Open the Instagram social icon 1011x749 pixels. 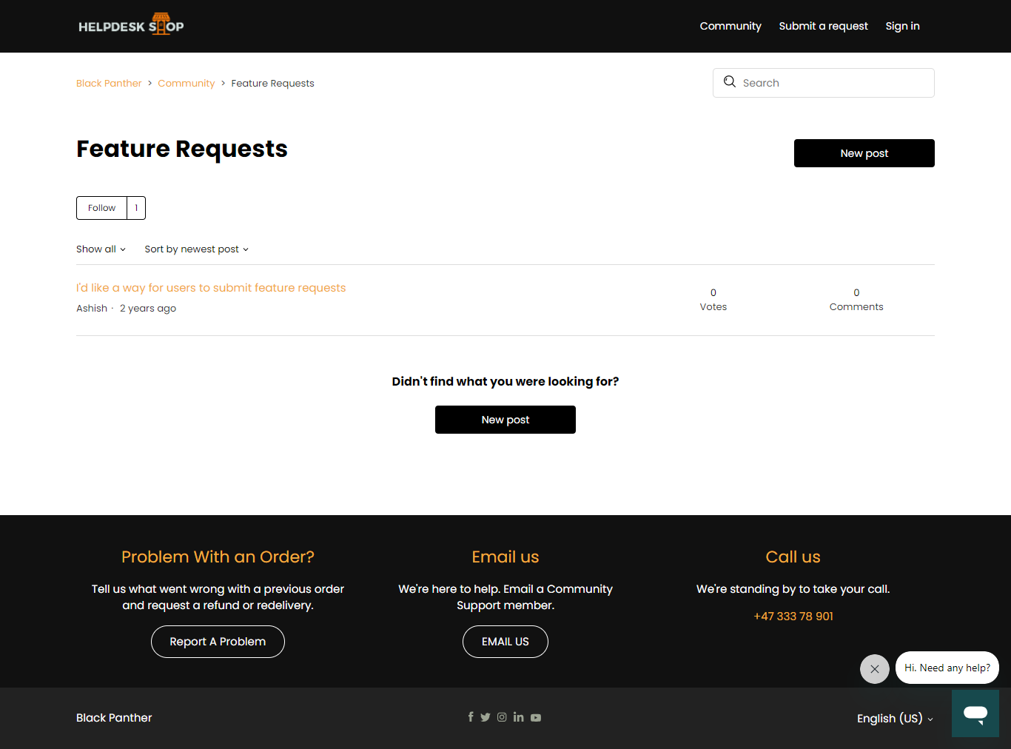click(502, 717)
